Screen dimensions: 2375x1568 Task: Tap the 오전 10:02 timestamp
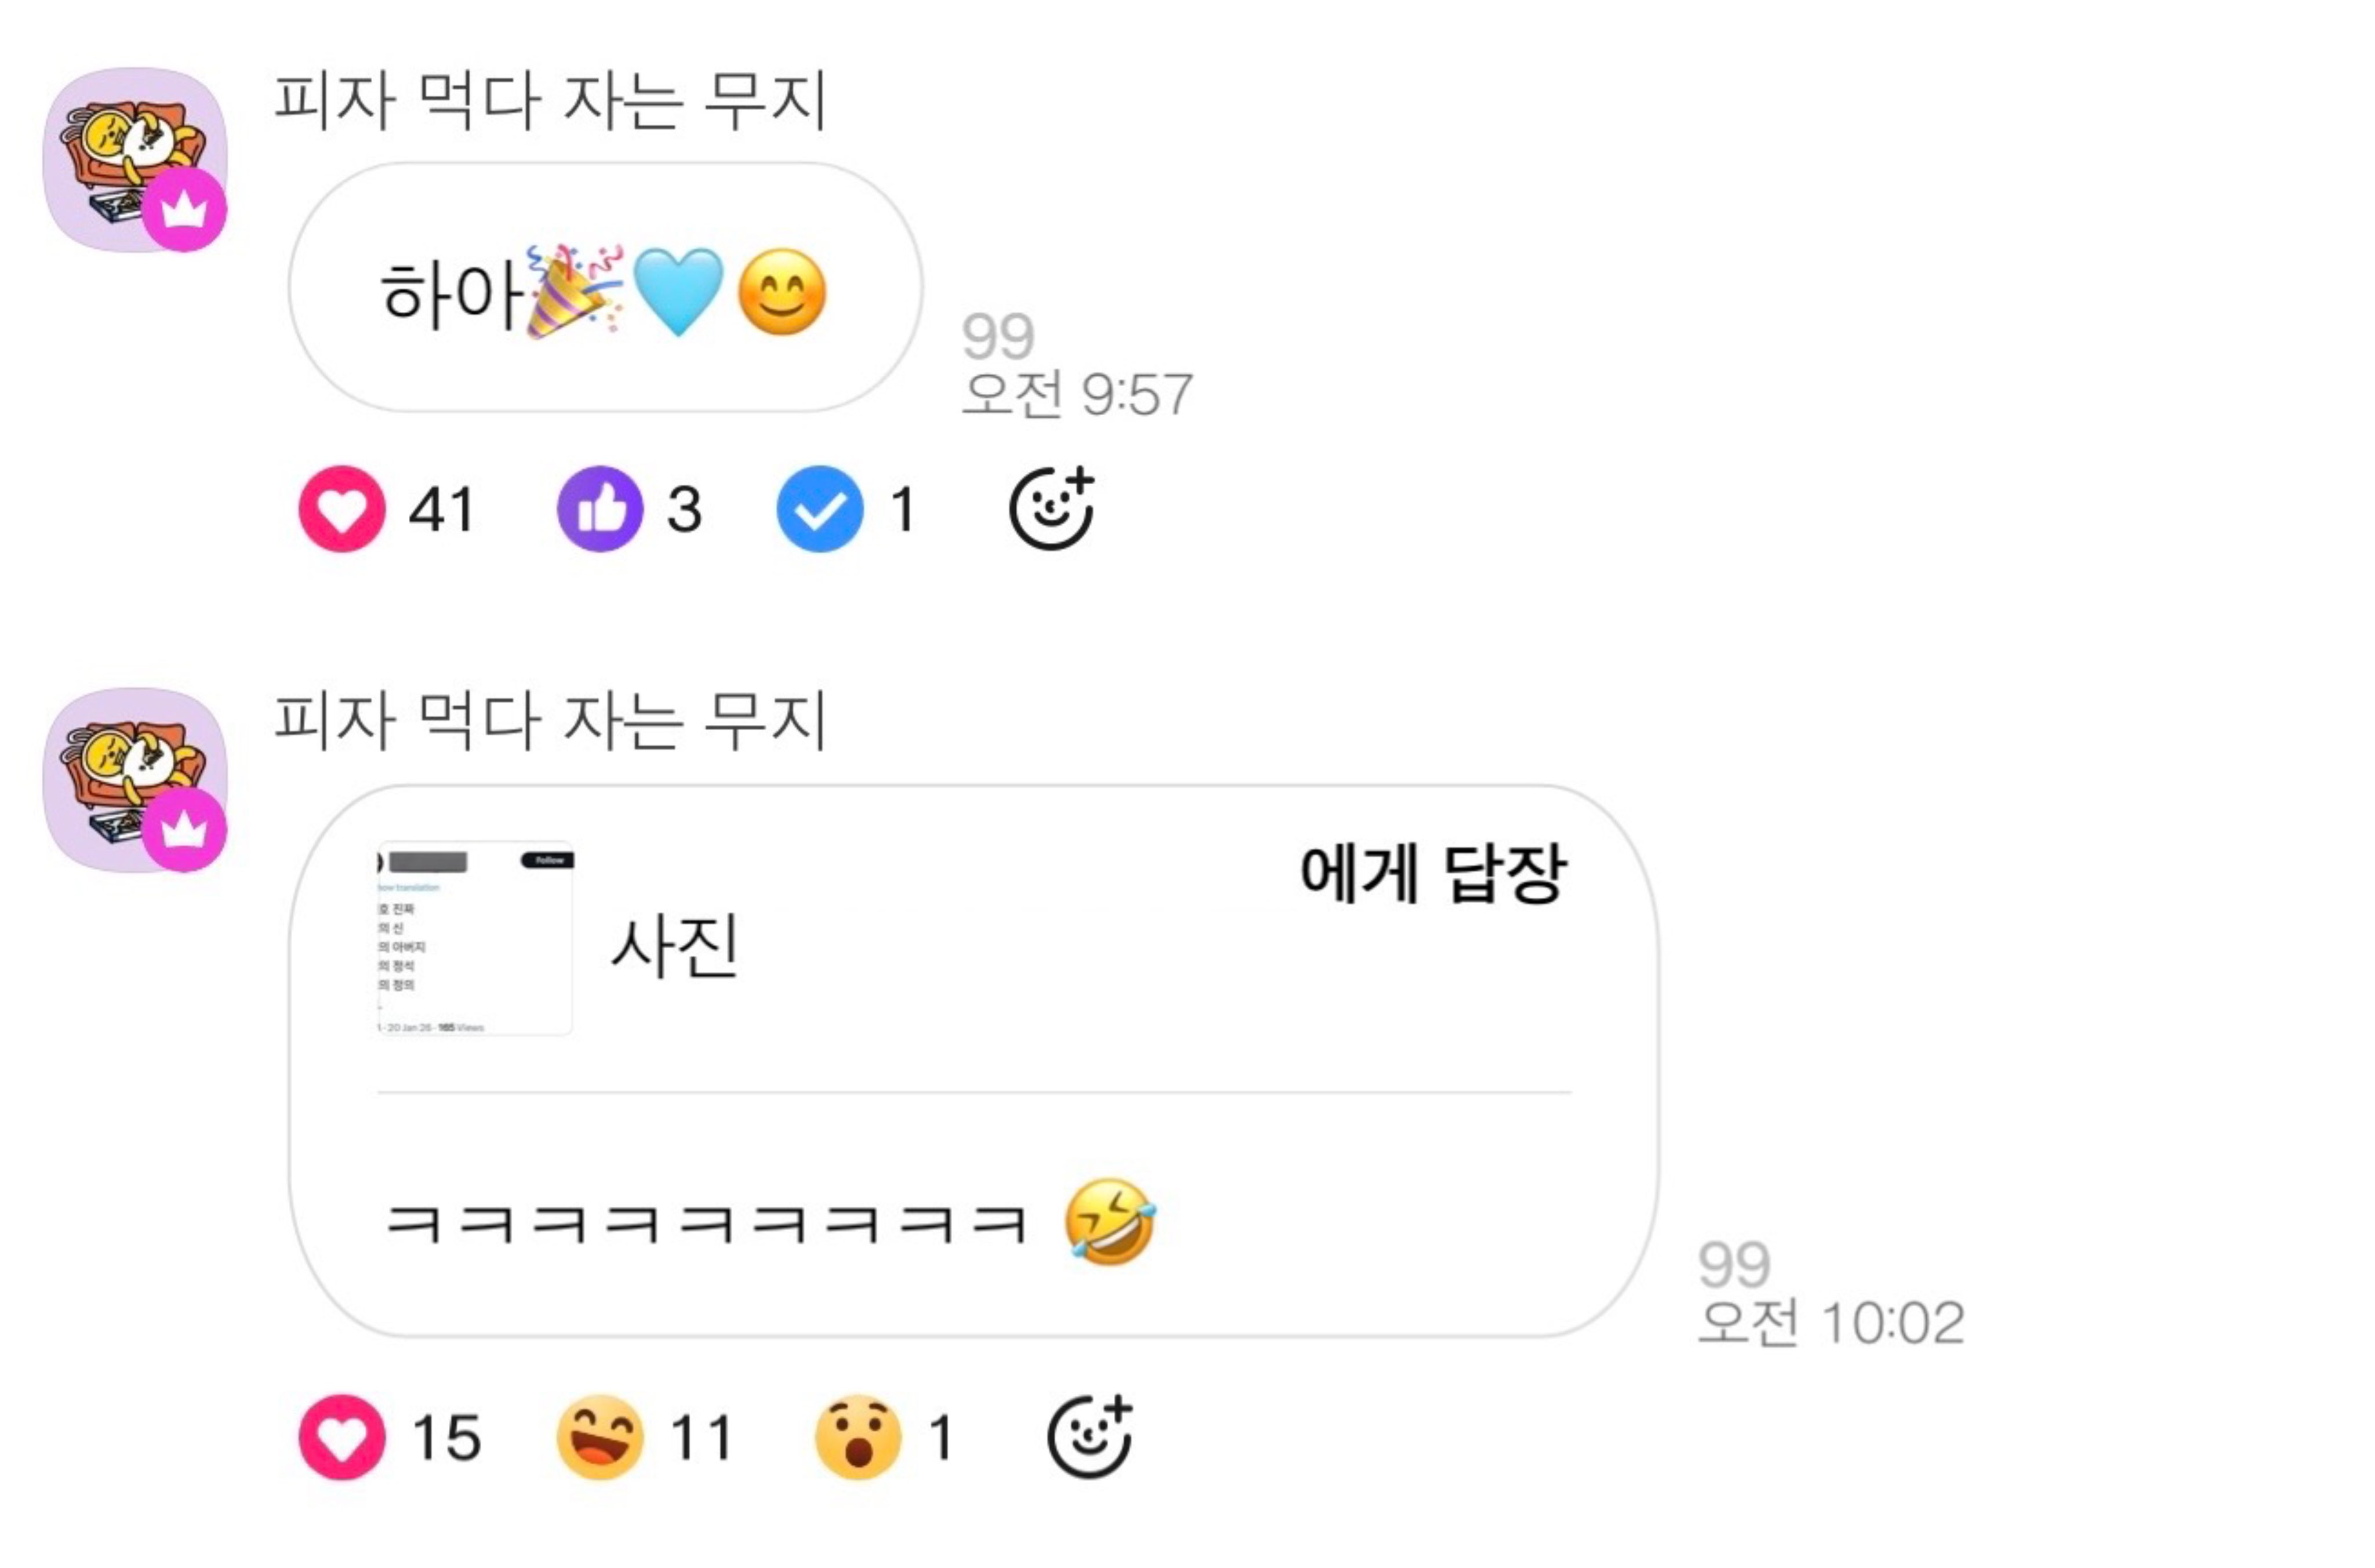pos(1832,1323)
